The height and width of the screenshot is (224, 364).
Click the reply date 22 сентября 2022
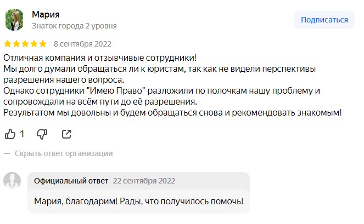pos(144,180)
